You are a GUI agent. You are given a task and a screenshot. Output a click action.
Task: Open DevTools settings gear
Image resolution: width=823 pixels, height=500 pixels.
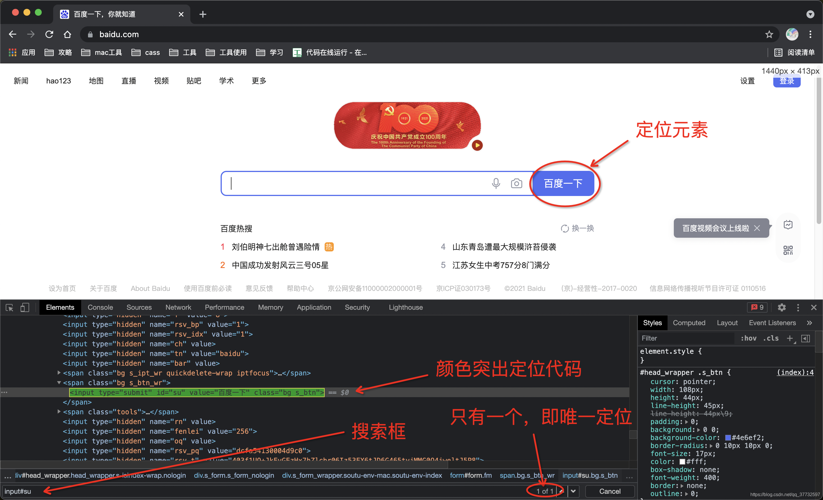(x=782, y=307)
